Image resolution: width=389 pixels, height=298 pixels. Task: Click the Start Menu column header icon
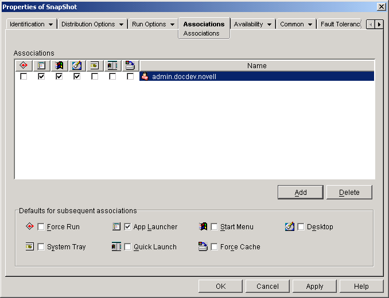(x=59, y=66)
